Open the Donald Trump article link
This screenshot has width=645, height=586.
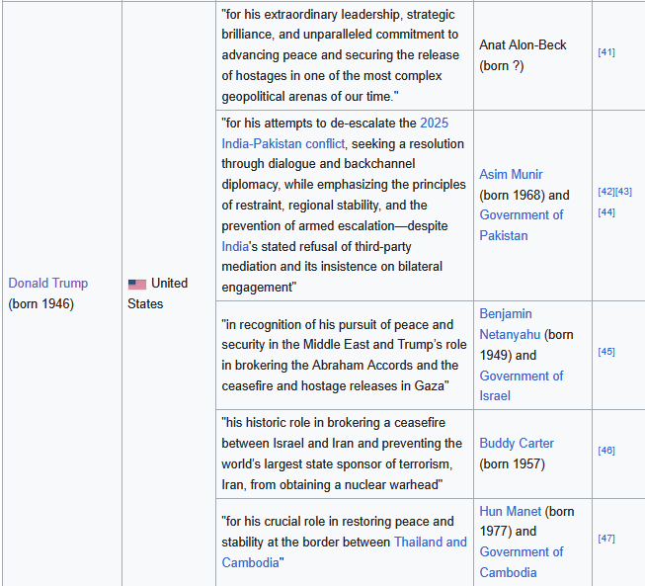(48, 283)
